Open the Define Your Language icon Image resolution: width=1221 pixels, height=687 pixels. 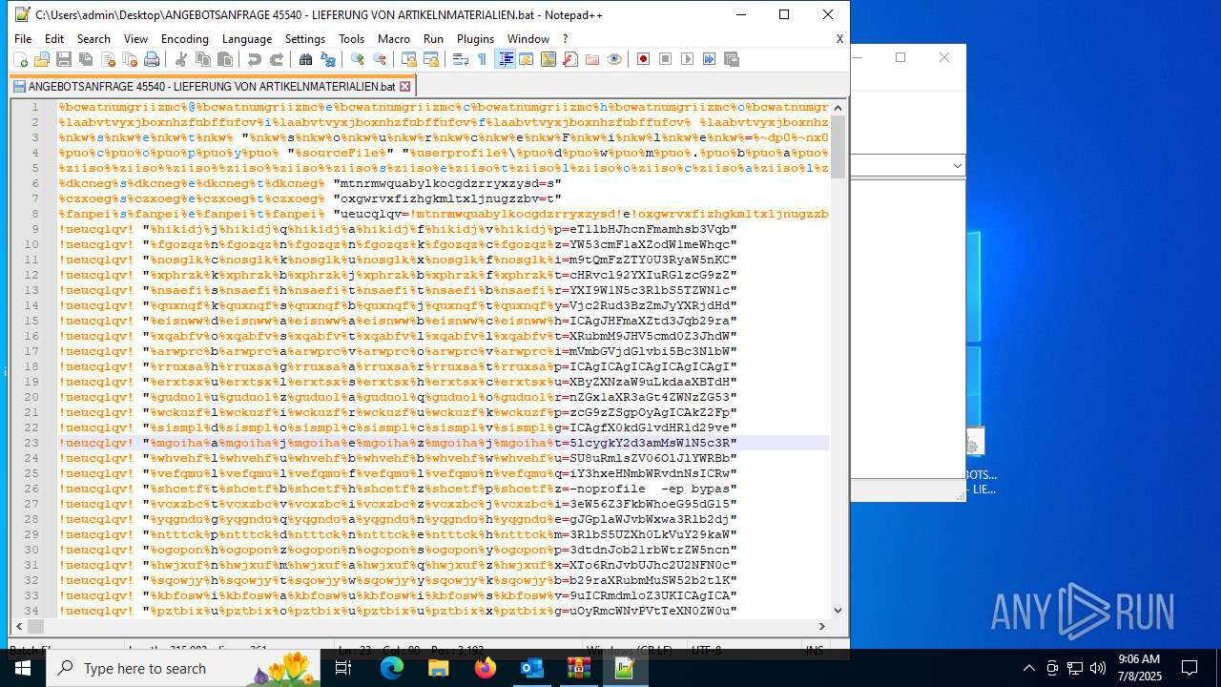527,59
